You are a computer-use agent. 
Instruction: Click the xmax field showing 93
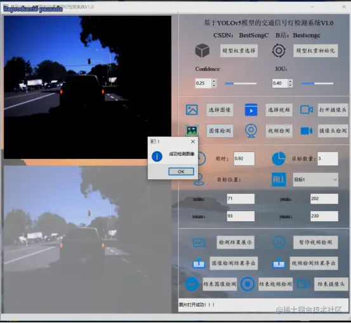point(241,216)
